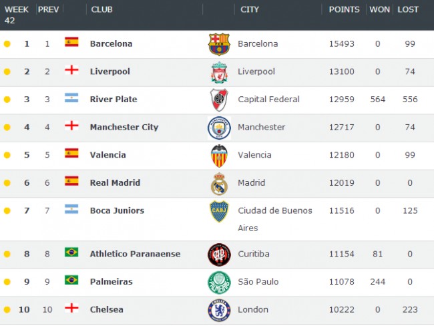Click the Boca Juniors CABJ shield
The image size is (434, 326).
tap(219, 211)
